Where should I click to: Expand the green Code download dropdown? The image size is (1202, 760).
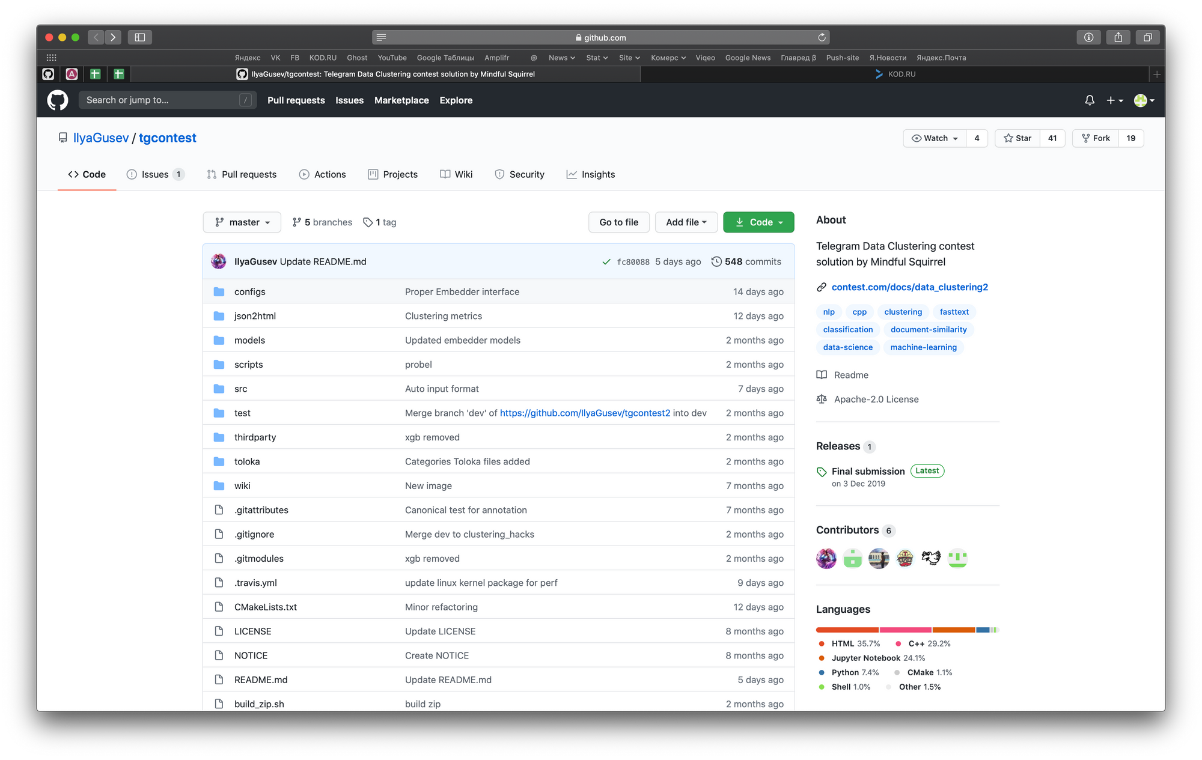coord(758,222)
